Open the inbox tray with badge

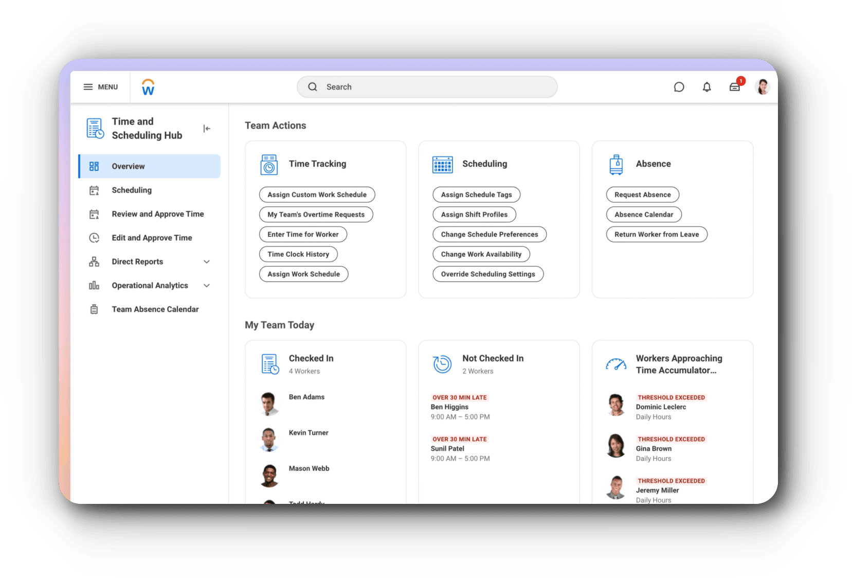735,87
